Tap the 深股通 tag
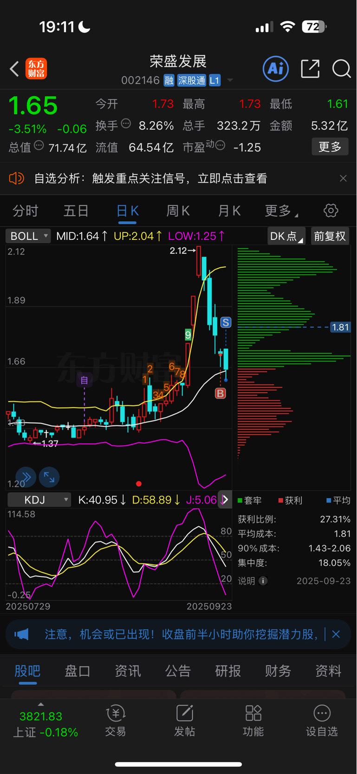Image resolution: width=357 pixels, height=774 pixels. (191, 80)
